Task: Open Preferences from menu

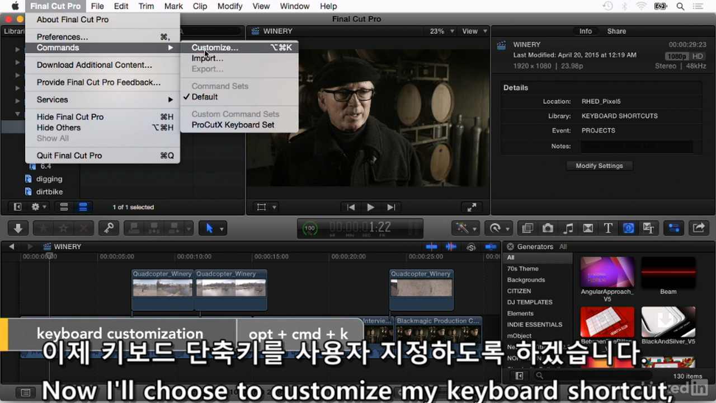Action: [102, 37]
